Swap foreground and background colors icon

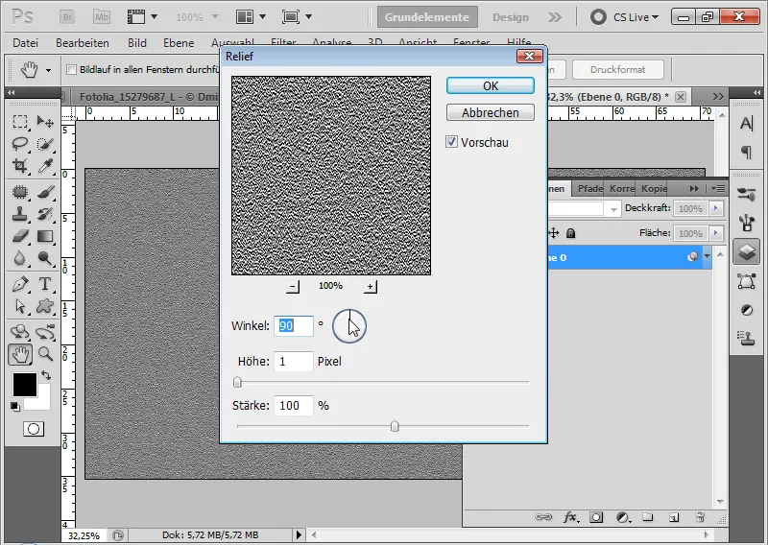click(46, 375)
